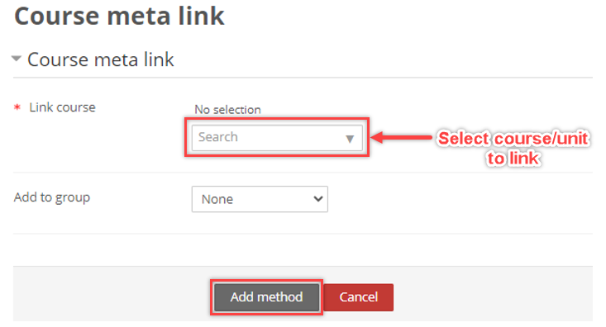606x327 pixels.
Task: Open the Add to group dropdown
Action: click(x=260, y=199)
